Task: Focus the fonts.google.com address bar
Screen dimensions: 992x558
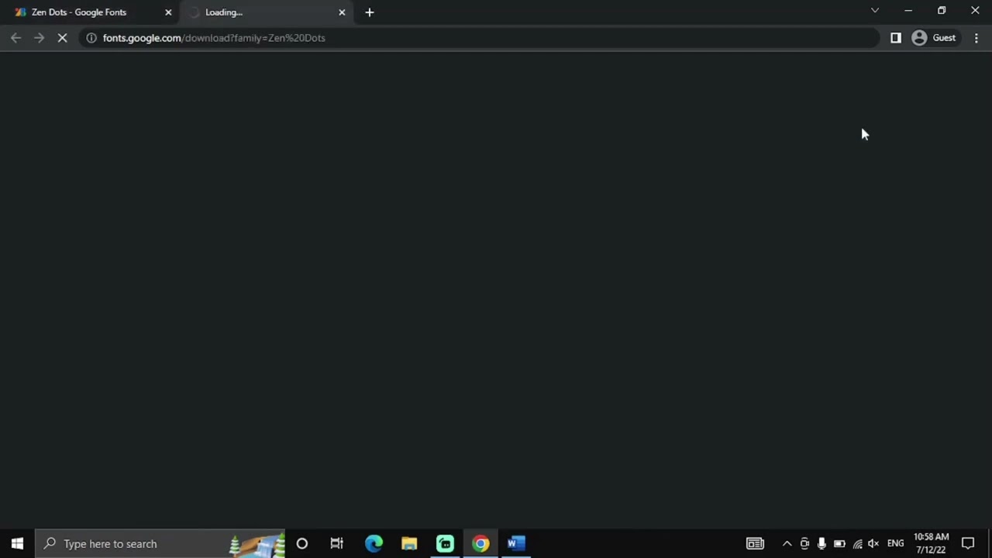Action: pos(480,38)
